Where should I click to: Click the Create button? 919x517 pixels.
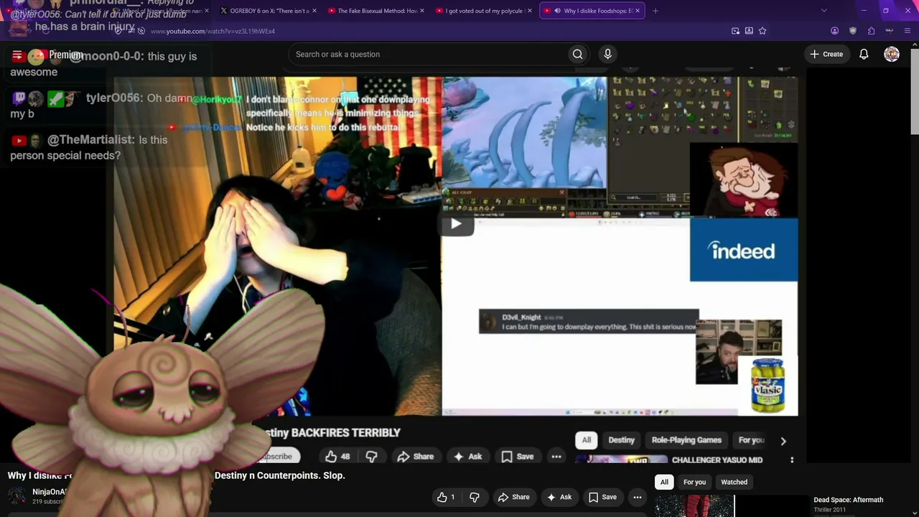tap(826, 55)
